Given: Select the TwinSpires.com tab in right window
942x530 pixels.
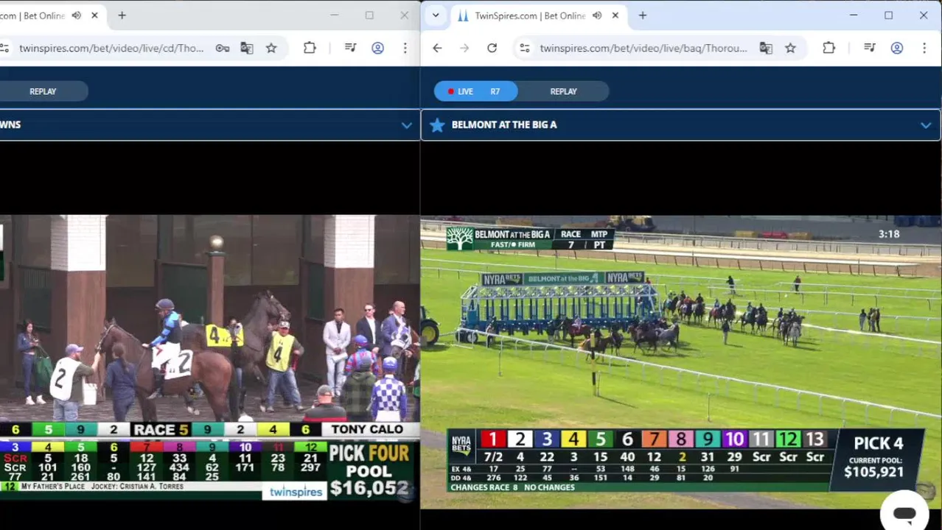Looking at the screenshot, I should tap(538, 15).
